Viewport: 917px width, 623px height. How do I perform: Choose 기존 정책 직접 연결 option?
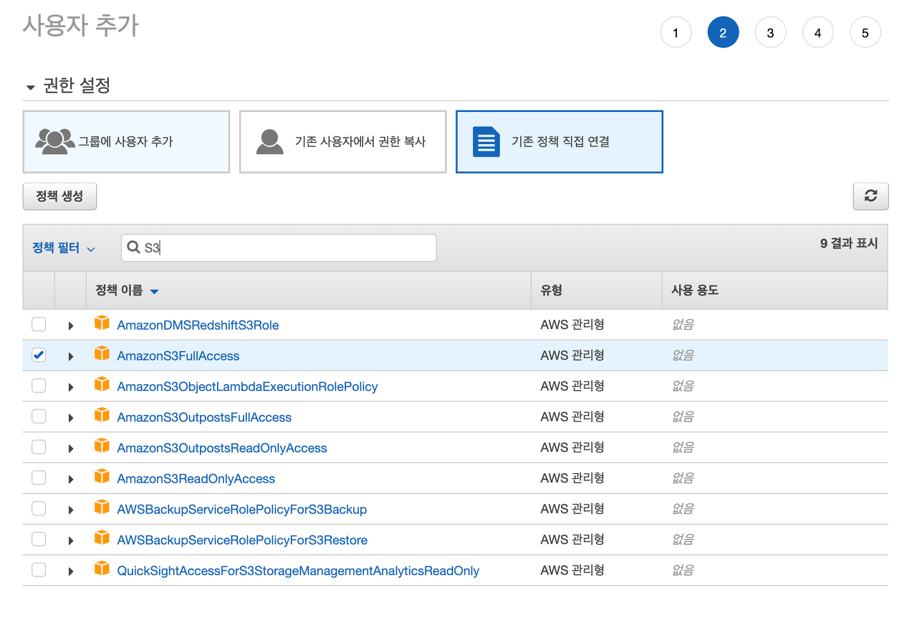(560, 142)
